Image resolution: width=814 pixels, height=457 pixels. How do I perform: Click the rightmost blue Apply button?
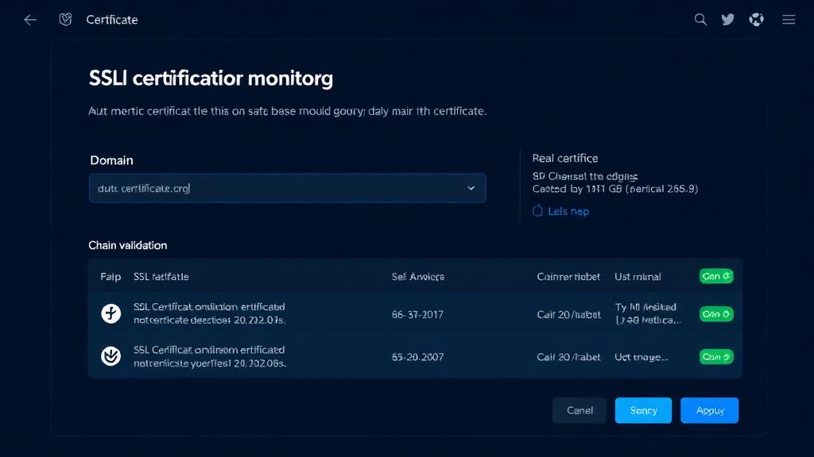point(709,410)
